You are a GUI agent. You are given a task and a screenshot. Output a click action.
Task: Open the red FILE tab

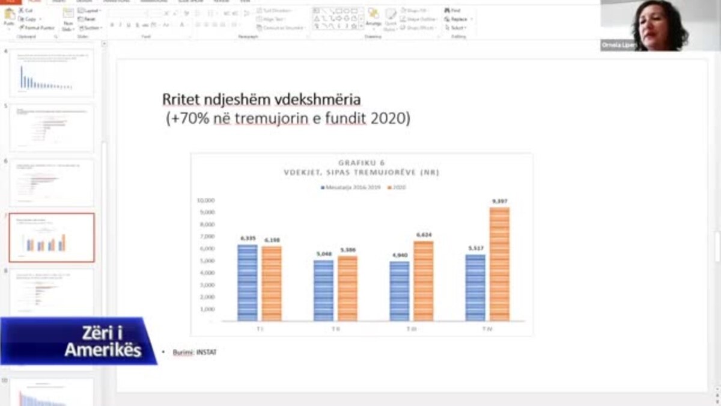pos(11,2)
